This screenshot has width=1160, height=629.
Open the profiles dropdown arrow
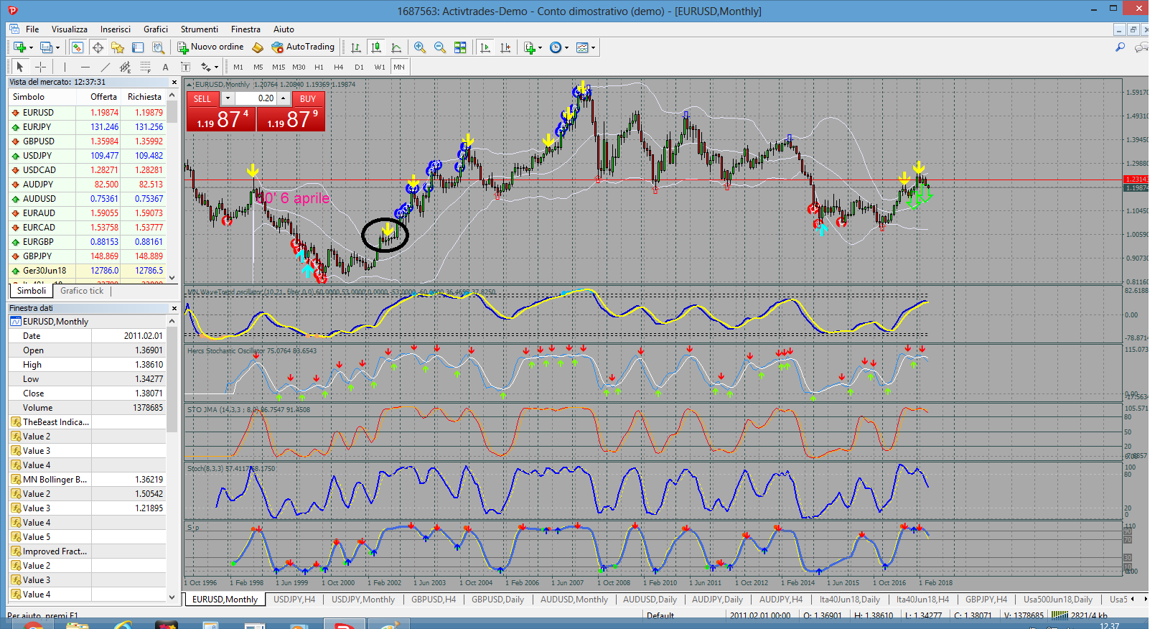[58, 48]
